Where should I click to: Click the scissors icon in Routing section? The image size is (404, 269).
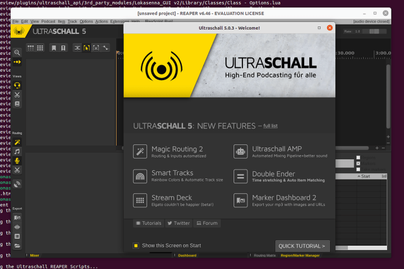click(x=17, y=170)
